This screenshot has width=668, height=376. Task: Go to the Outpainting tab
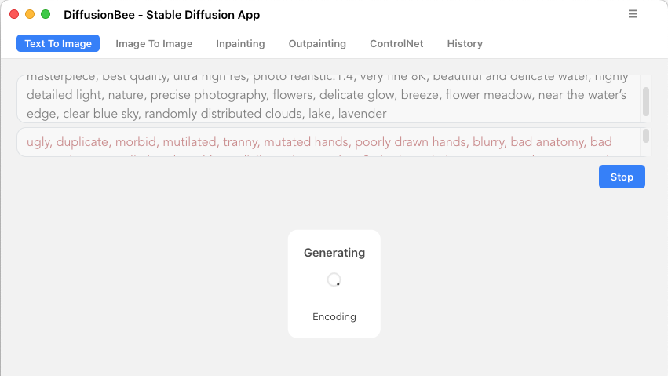click(317, 43)
